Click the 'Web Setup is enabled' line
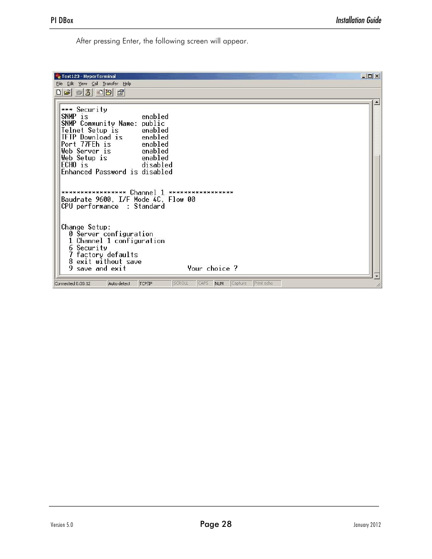The height and width of the screenshot is (559, 432). (x=115, y=158)
